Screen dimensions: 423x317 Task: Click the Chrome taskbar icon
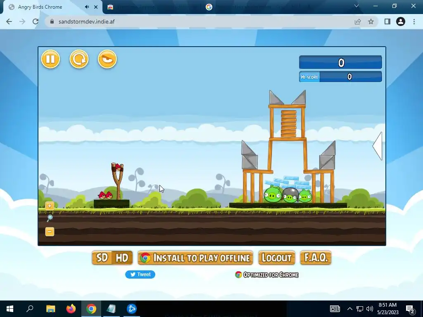point(91,309)
